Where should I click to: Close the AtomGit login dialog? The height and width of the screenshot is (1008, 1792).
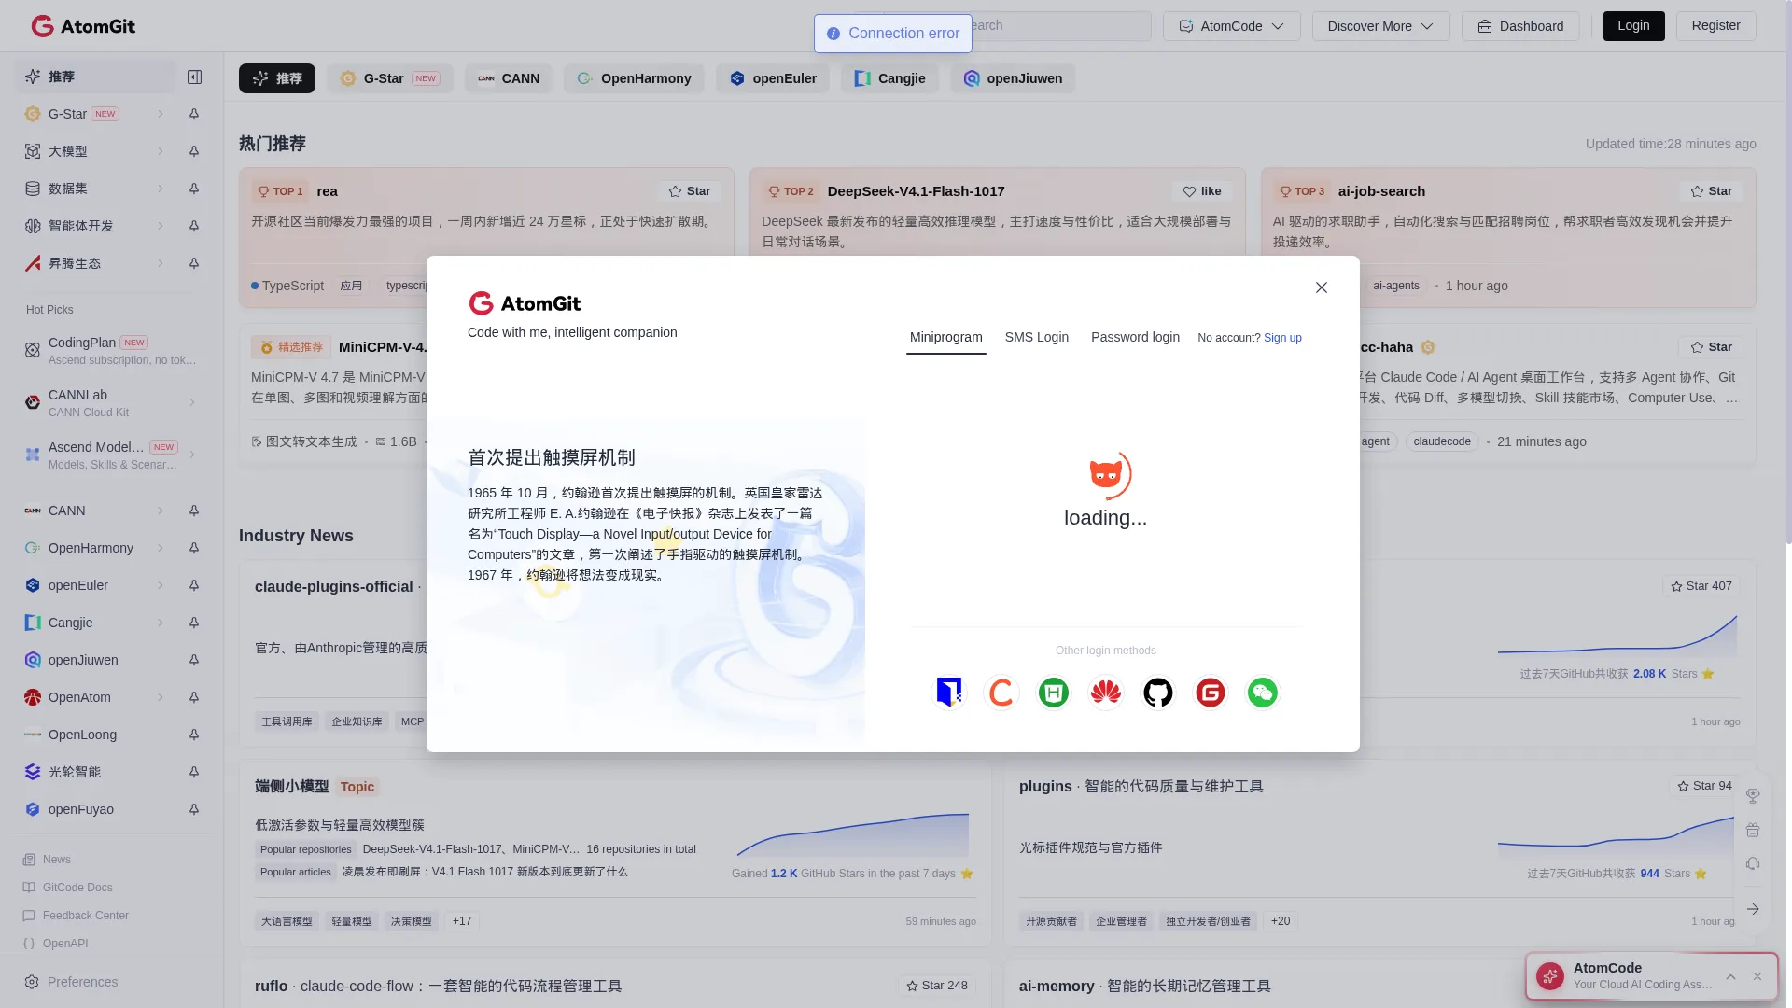(1321, 287)
